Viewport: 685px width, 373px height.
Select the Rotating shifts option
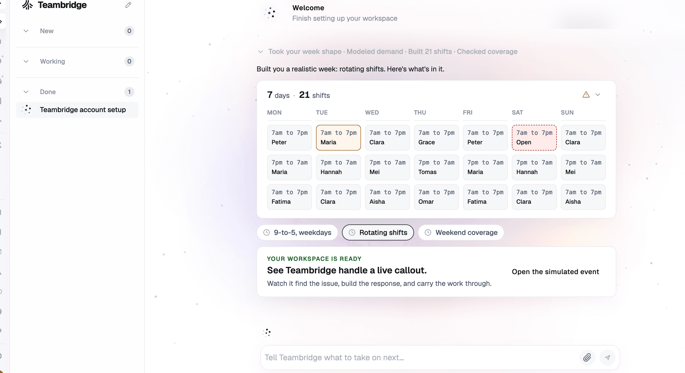coord(378,233)
